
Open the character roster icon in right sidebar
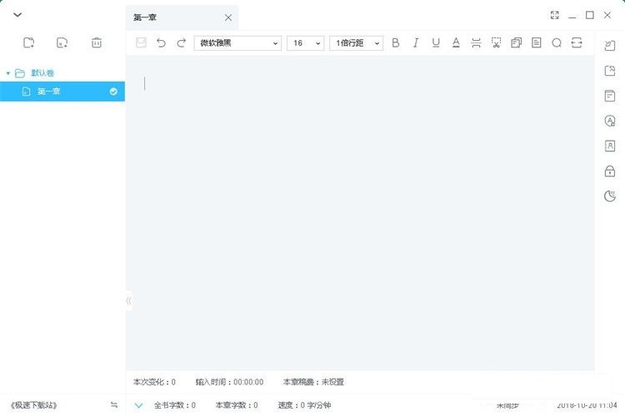[610, 146]
